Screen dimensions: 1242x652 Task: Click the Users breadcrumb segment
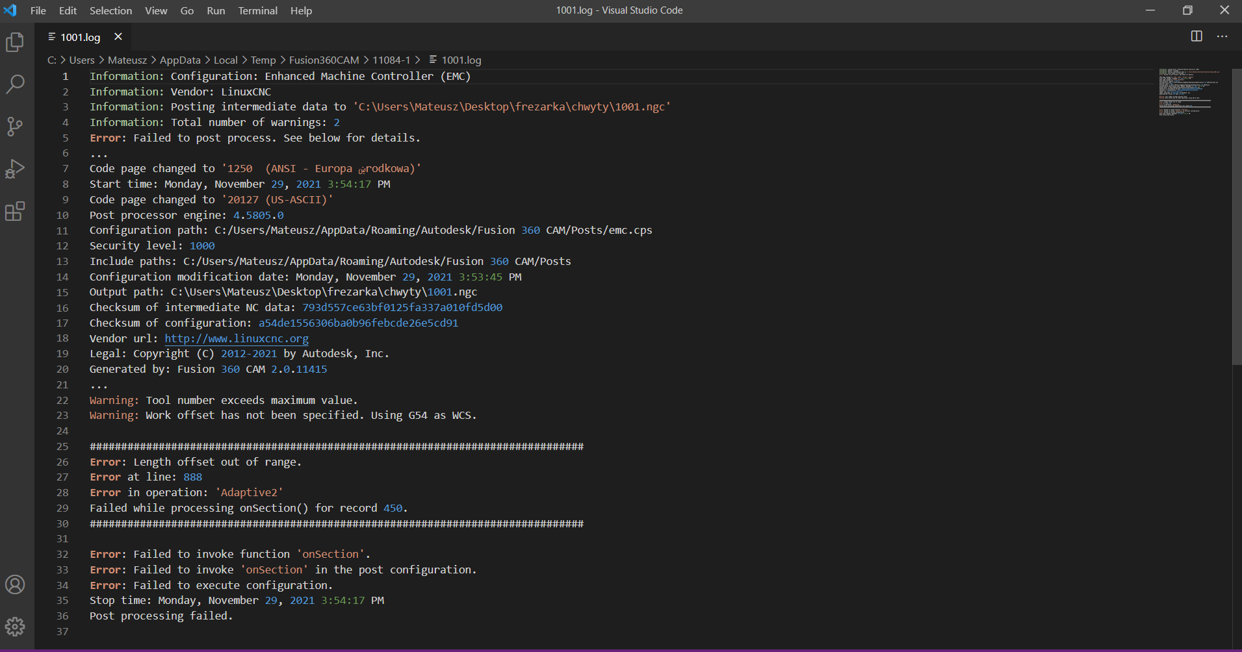(x=82, y=60)
